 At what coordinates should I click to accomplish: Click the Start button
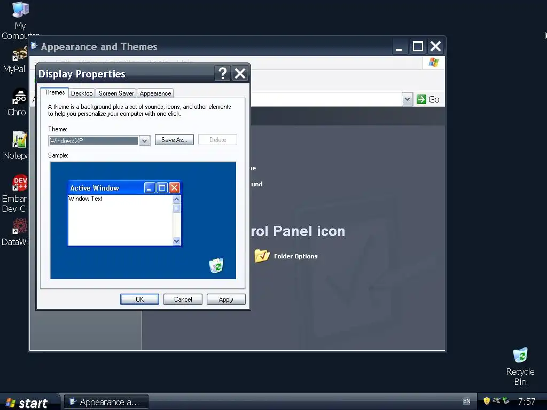(29, 403)
